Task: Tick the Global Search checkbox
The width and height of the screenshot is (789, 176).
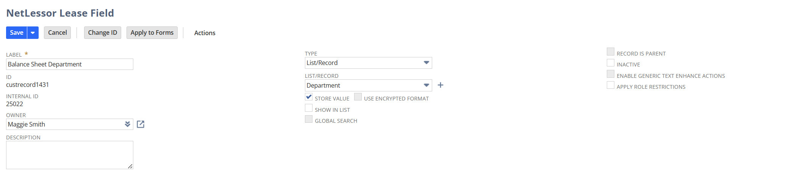Action: pos(309,119)
